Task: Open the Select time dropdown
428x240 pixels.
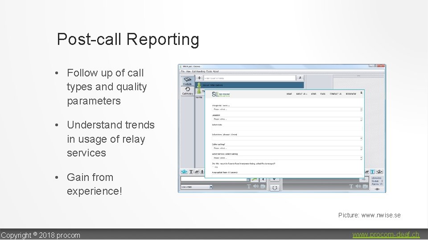Action: point(287,139)
